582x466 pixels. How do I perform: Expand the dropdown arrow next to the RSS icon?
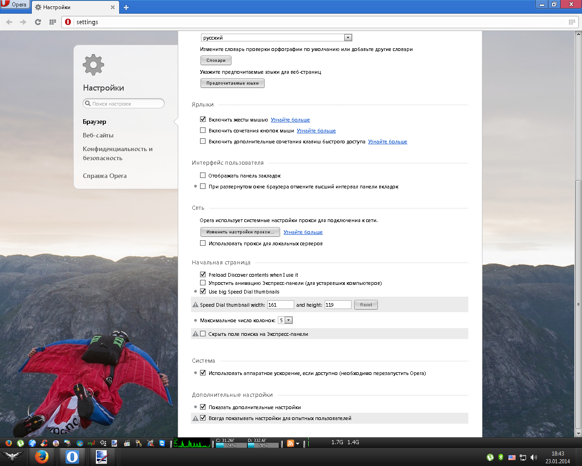(298, 443)
